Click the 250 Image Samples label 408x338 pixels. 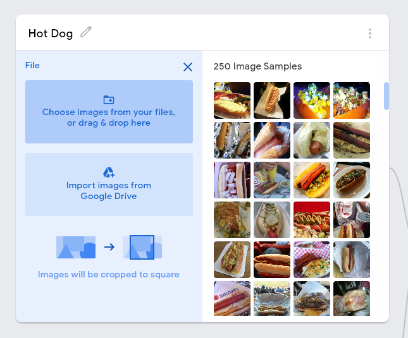point(257,66)
